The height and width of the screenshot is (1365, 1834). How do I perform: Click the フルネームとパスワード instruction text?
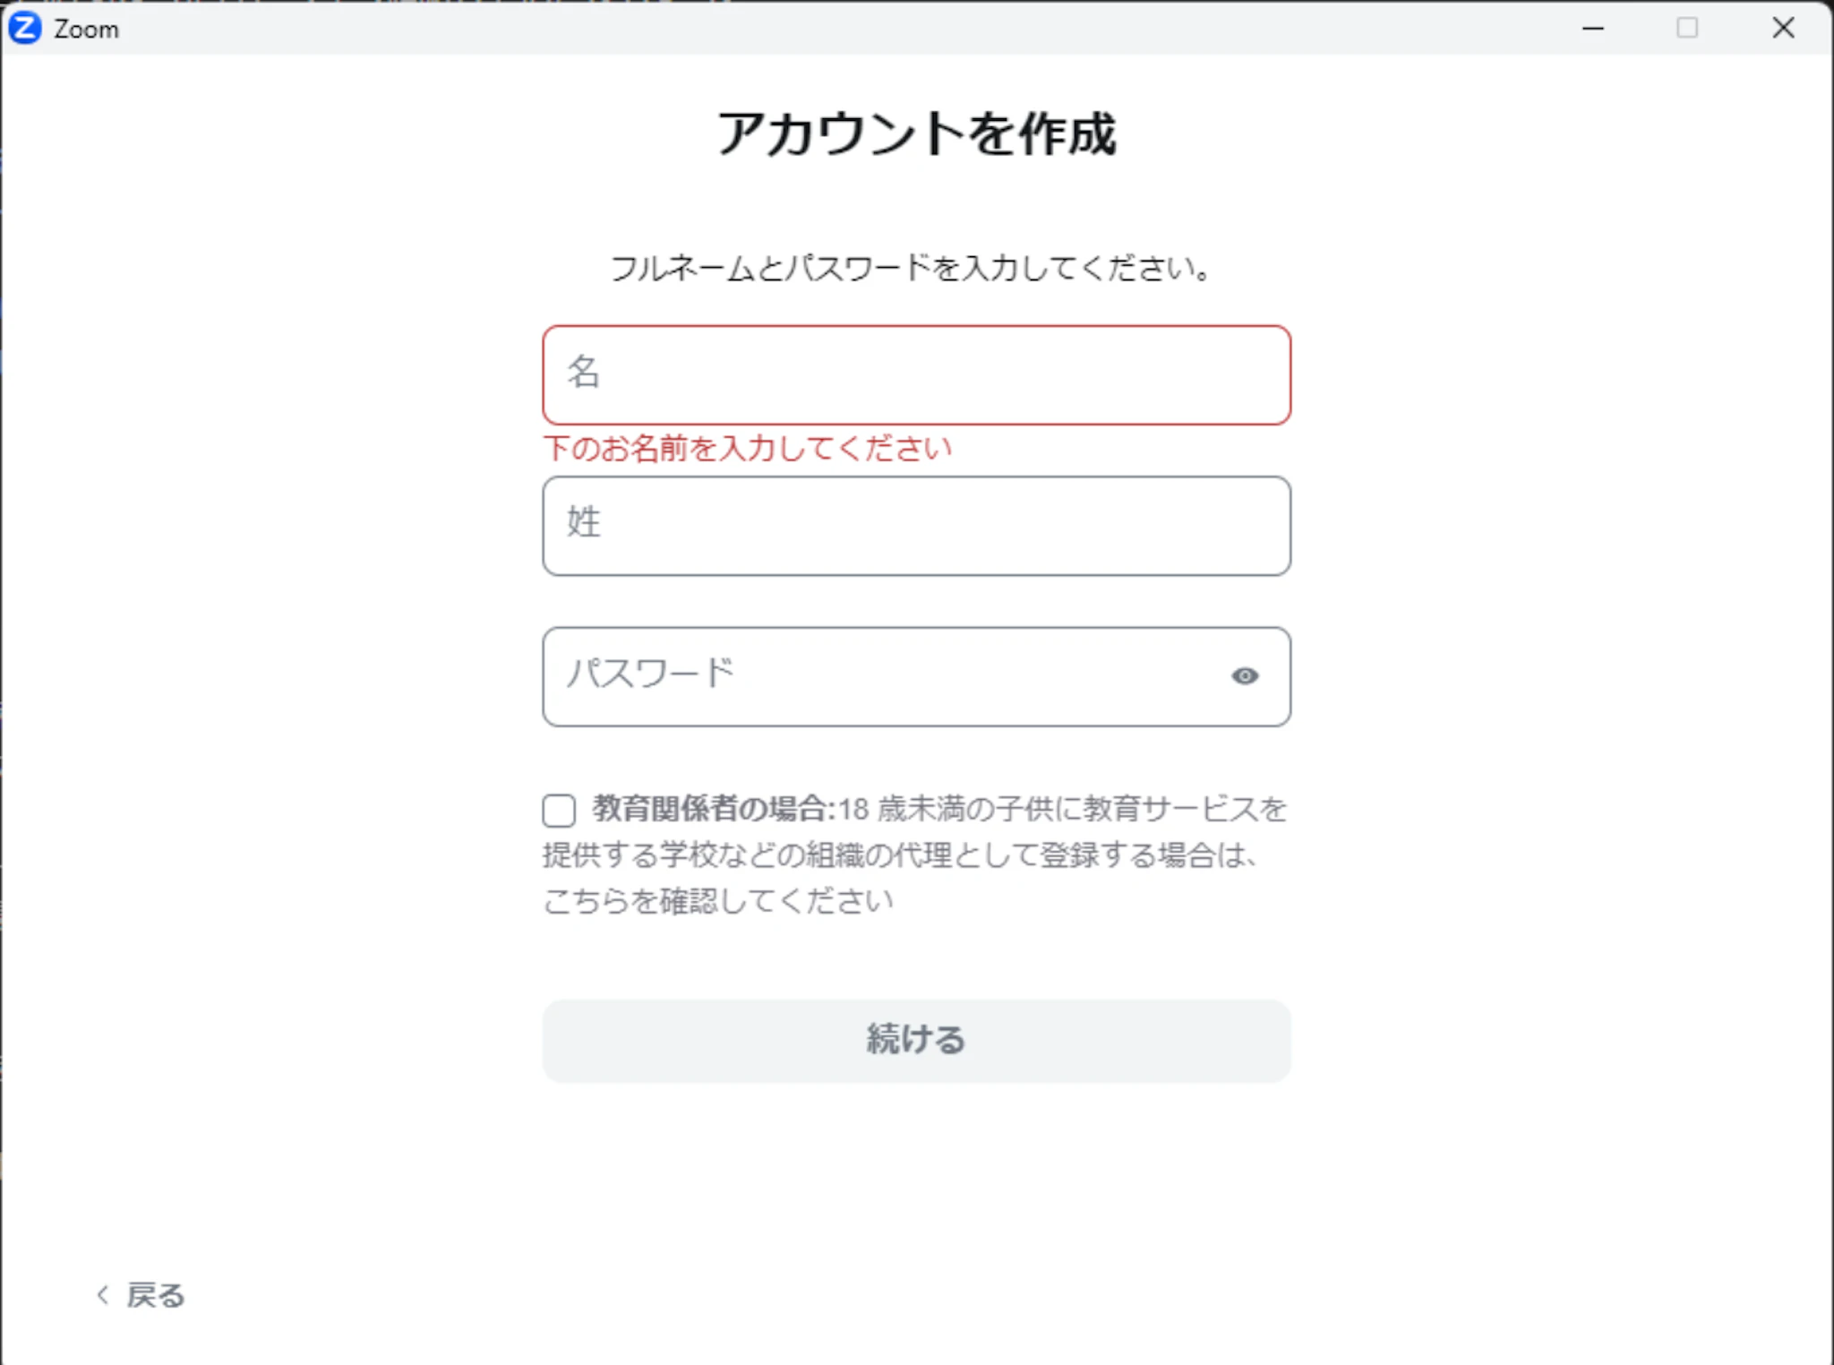point(910,268)
